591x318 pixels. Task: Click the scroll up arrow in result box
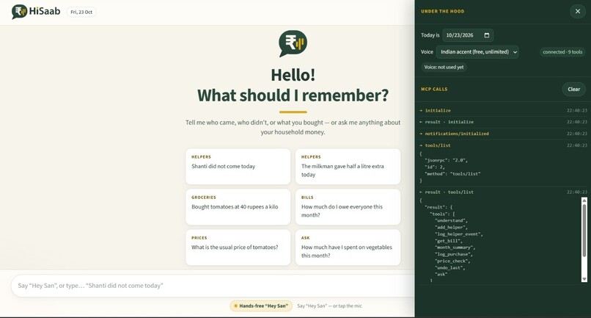pos(584,200)
